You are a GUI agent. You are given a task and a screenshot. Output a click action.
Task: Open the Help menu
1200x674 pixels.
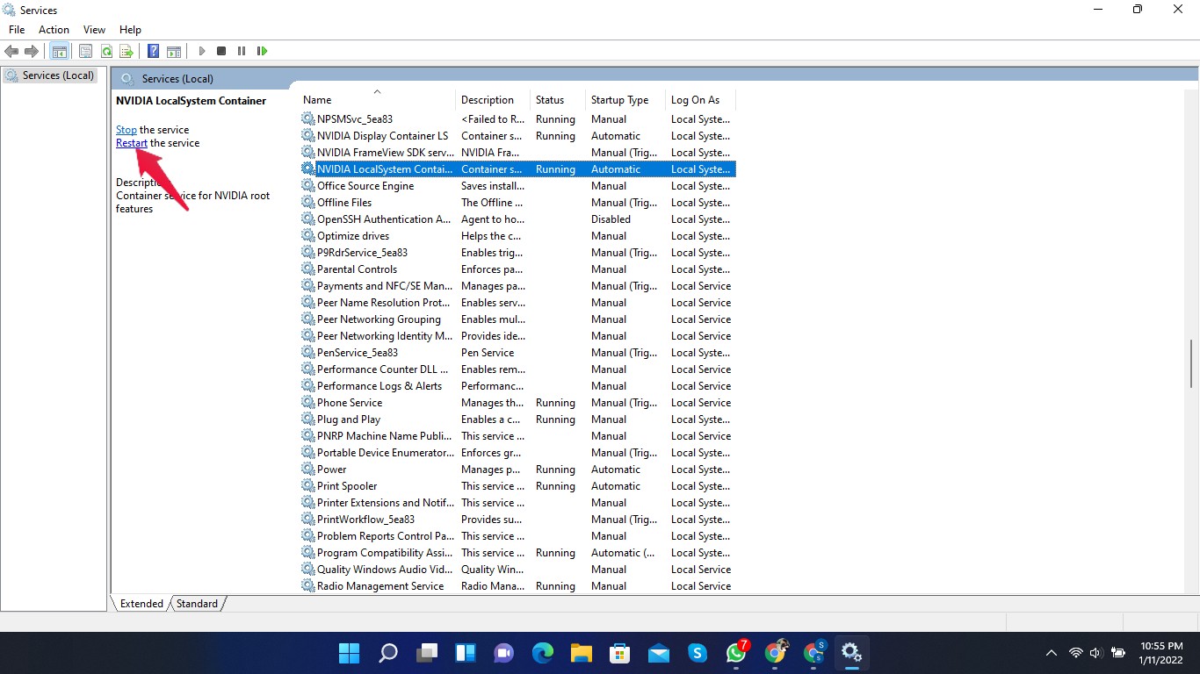130,30
